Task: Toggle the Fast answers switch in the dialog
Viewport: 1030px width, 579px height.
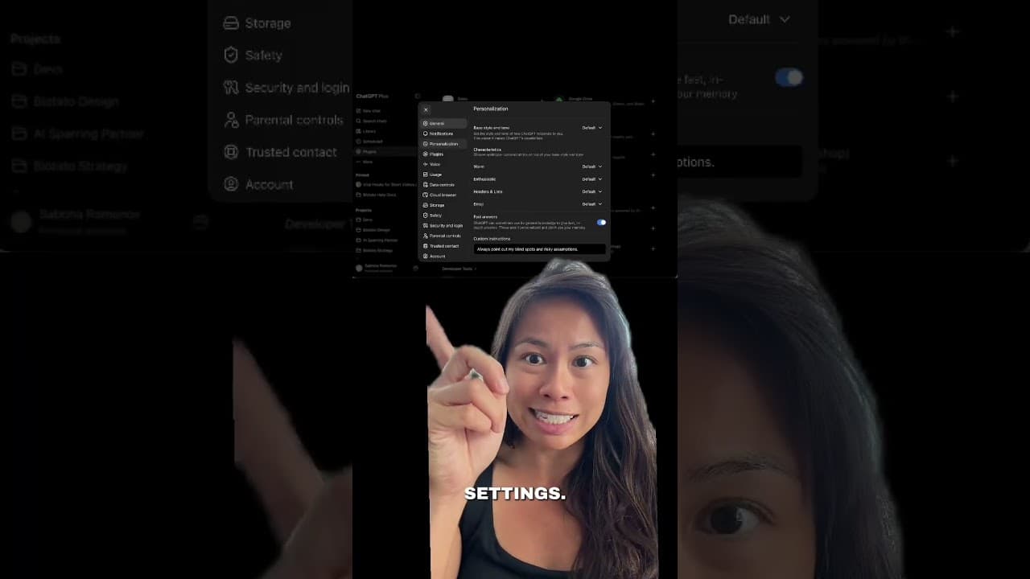Action: click(x=601, y=222)
